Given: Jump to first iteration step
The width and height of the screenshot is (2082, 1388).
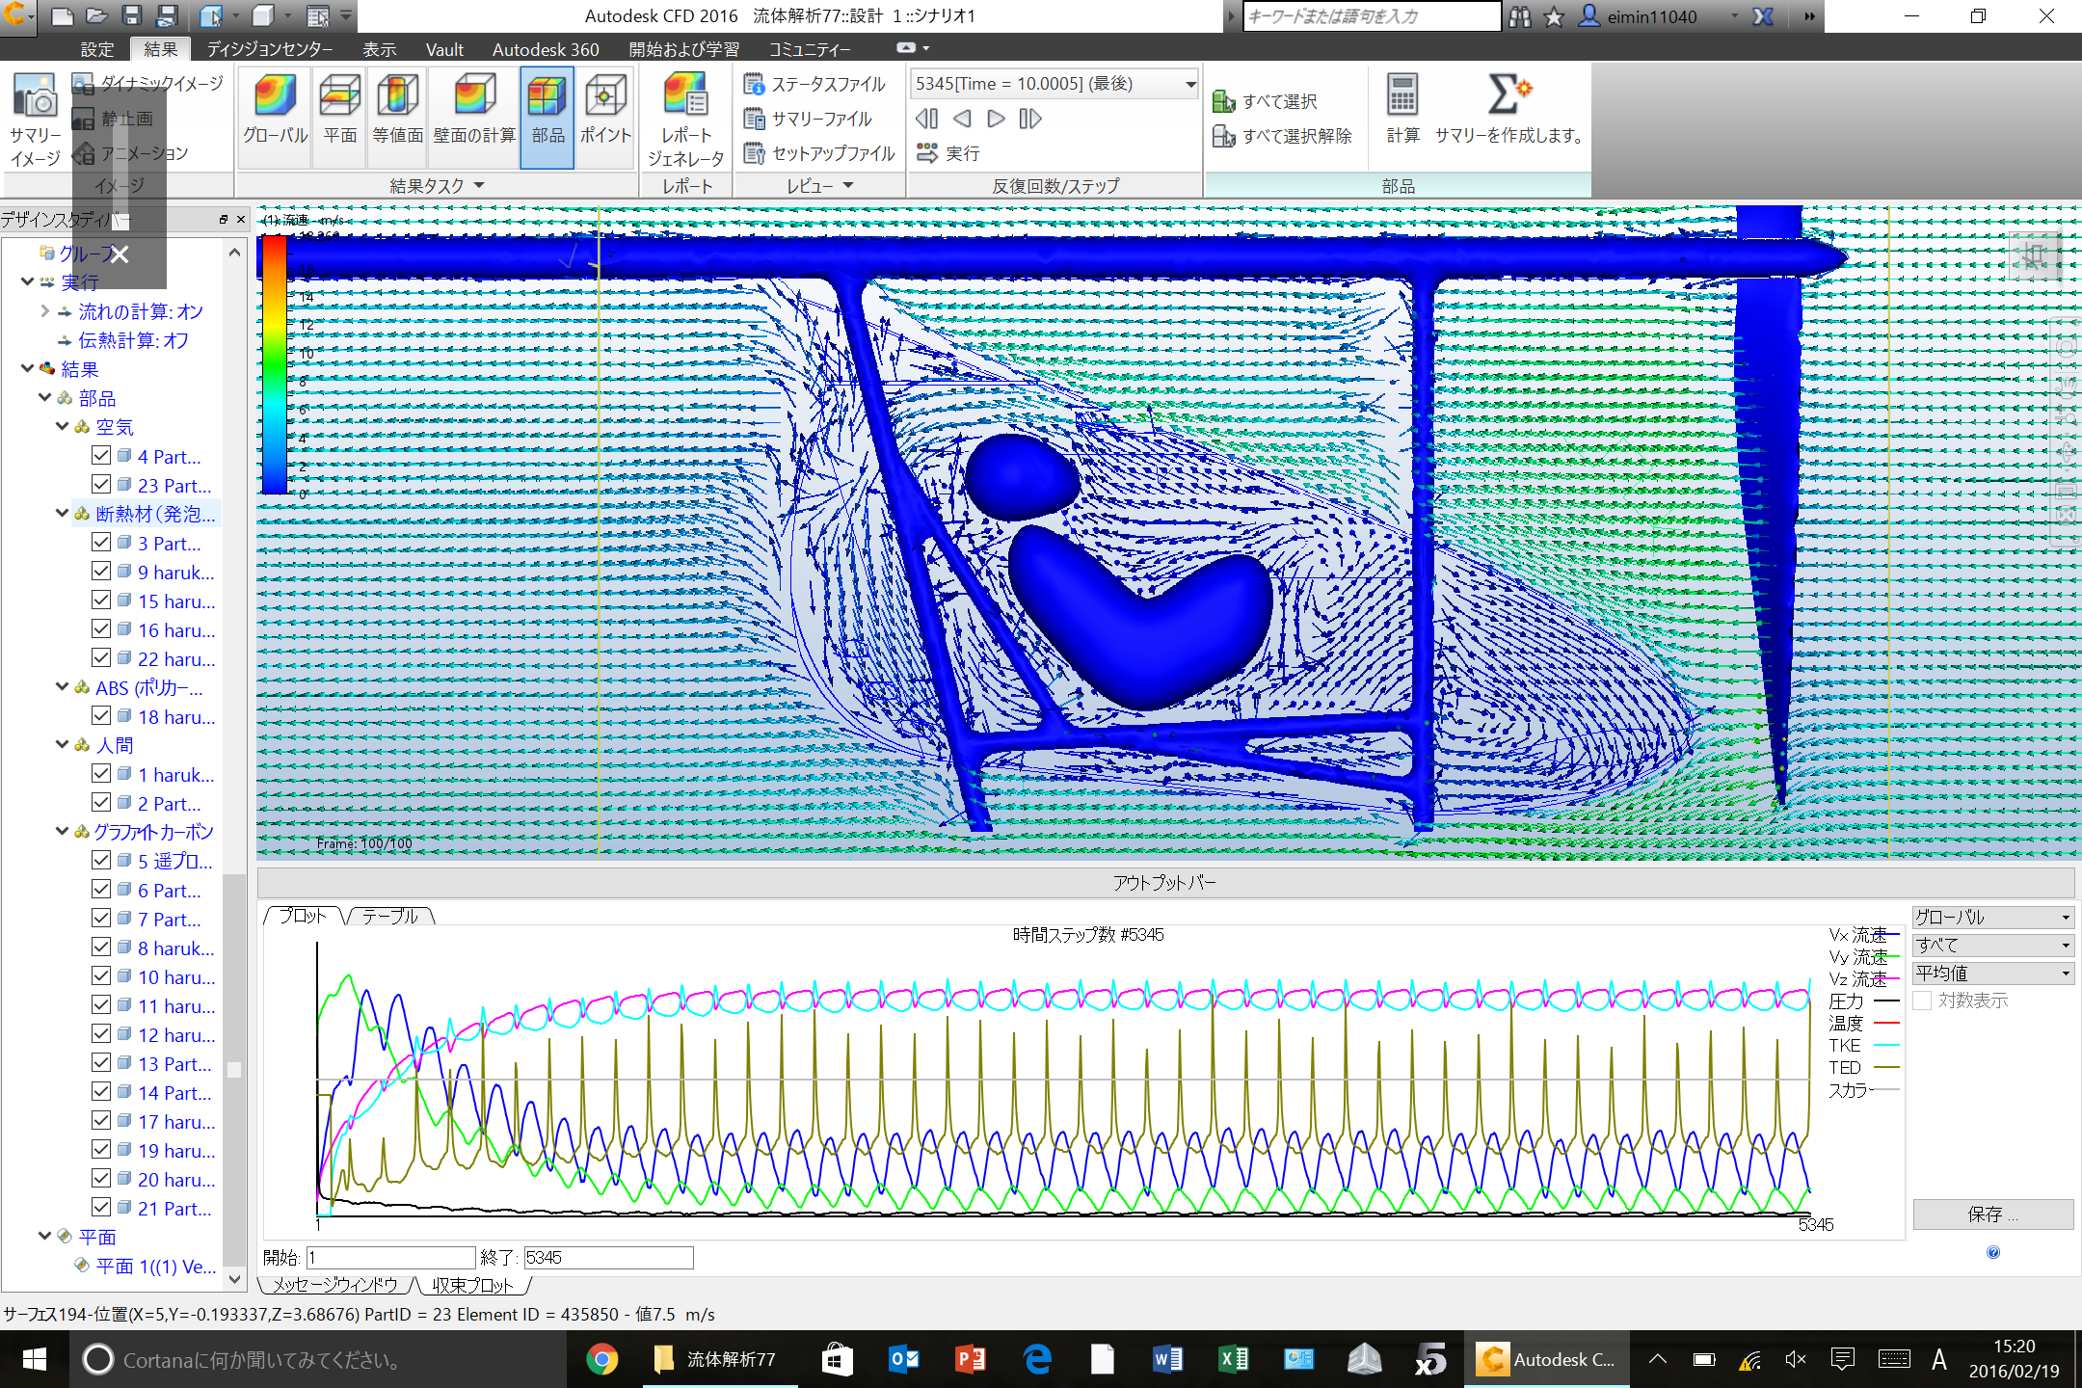Looking at the screenshot, I should pos(926,119).
